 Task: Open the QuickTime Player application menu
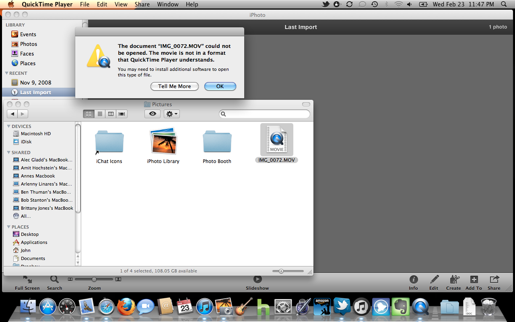[x=47, y=4]
